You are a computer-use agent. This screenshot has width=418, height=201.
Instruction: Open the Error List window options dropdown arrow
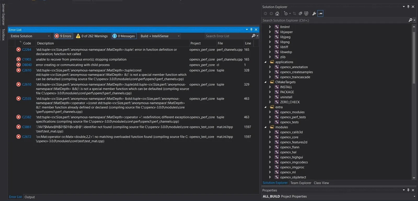tap(247, 29)
